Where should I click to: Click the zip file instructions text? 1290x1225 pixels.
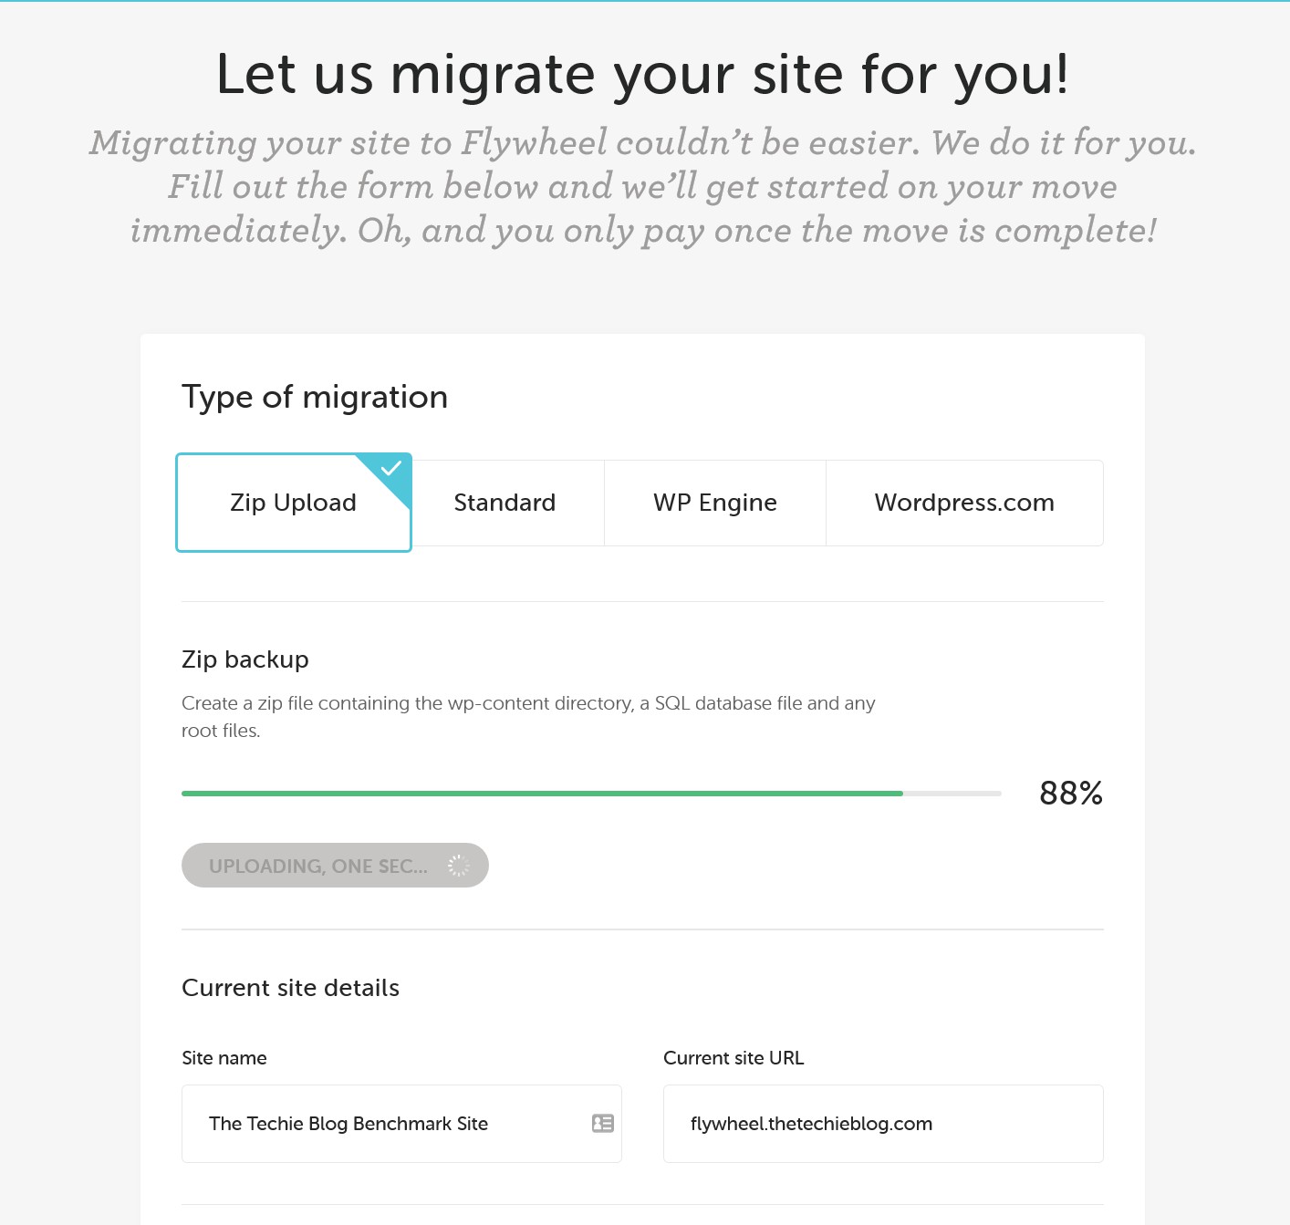click(x=528, y=717)
